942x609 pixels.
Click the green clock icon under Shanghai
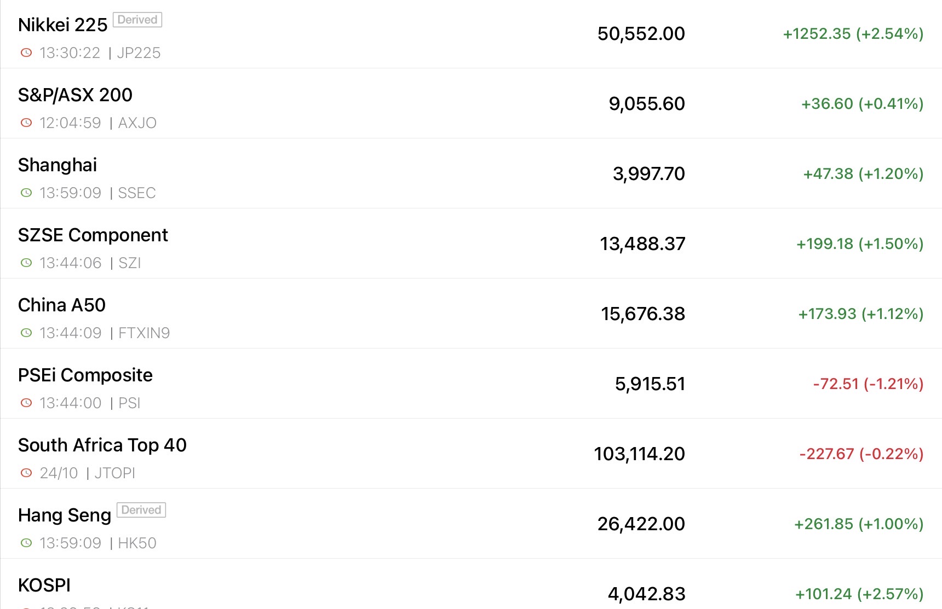click(26, 193)
